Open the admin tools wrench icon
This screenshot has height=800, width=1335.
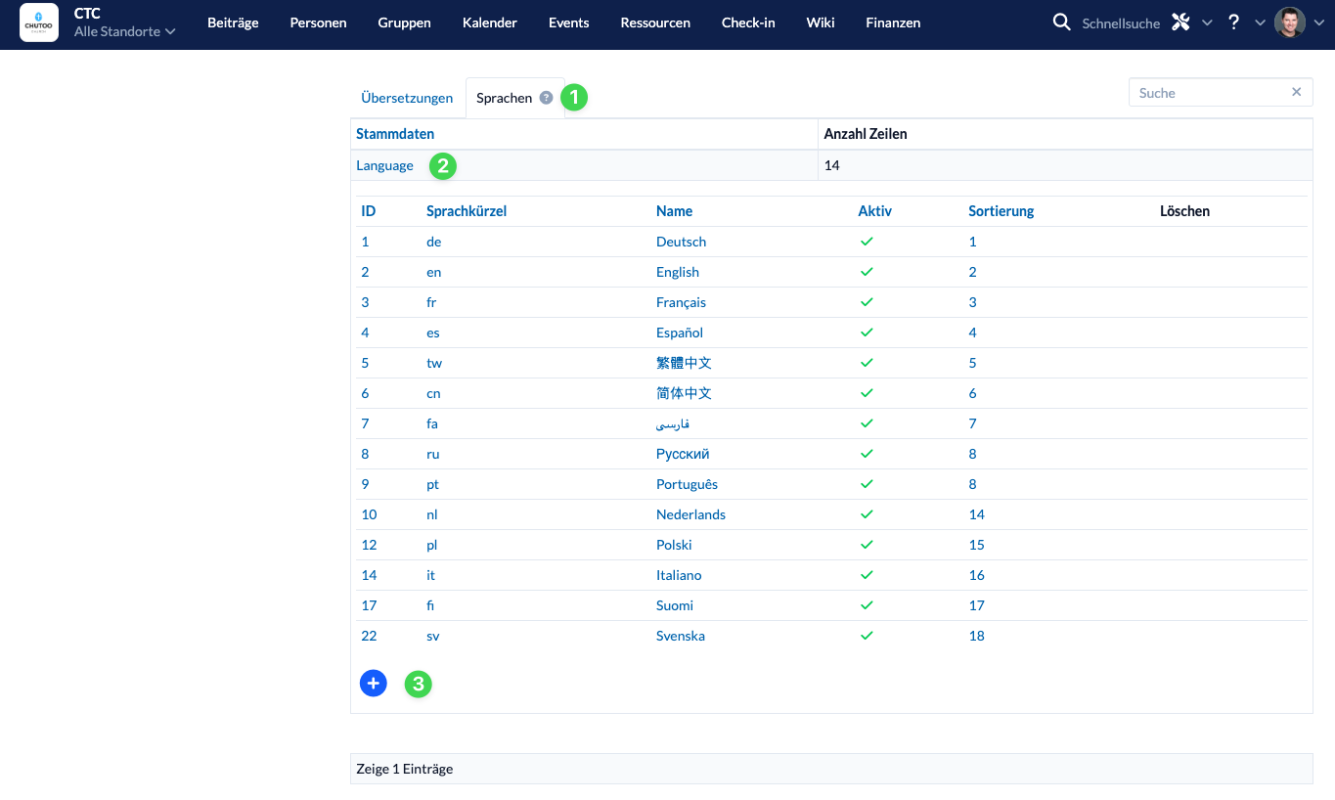click(x=1180, y=22)
